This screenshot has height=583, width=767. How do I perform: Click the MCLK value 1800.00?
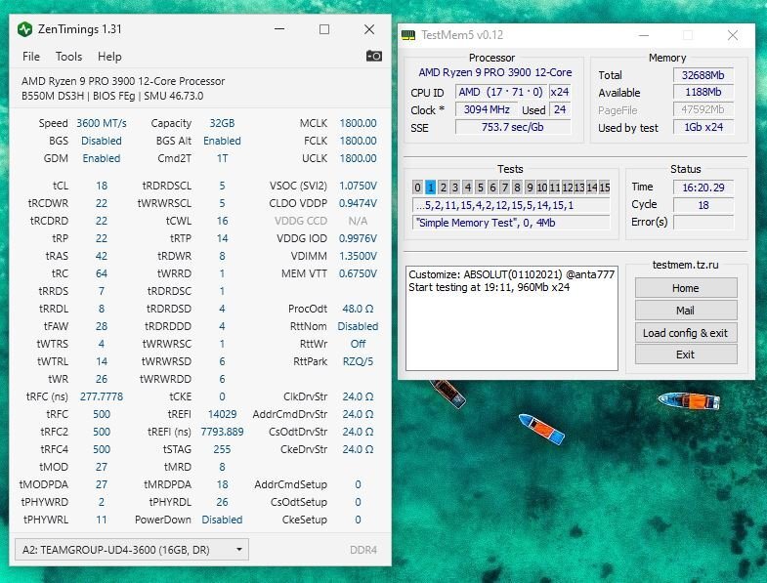(358, 123)
